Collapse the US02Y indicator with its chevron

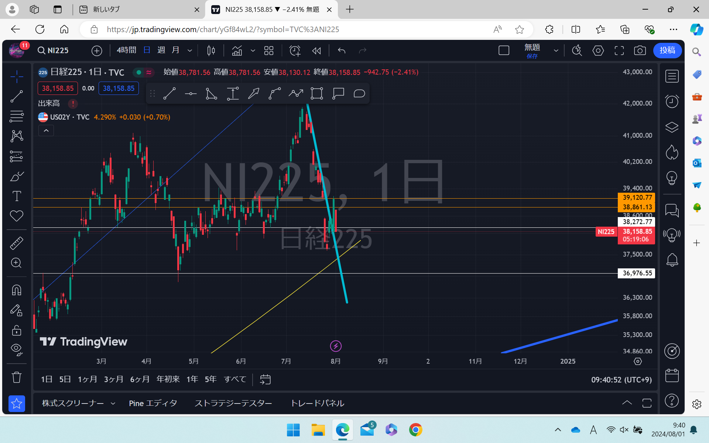[x=46, y=130]
